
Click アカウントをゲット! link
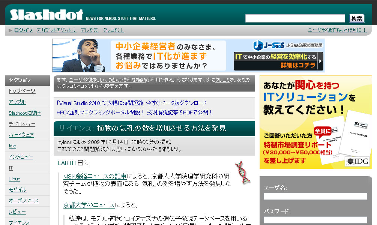[x=56, y=30]
